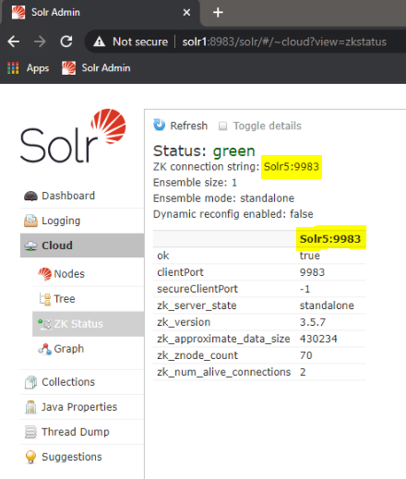
Task: Click the green status value
Action: [x=234, y=151]
